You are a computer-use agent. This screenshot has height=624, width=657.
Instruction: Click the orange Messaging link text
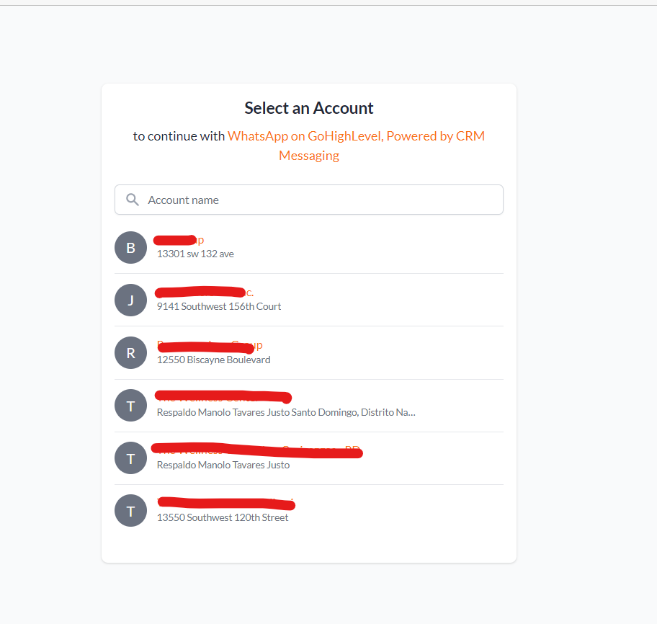point(309,156)
